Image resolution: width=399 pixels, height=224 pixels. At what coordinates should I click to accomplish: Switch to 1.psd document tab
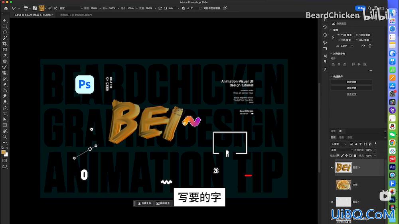tap(34, 15)
